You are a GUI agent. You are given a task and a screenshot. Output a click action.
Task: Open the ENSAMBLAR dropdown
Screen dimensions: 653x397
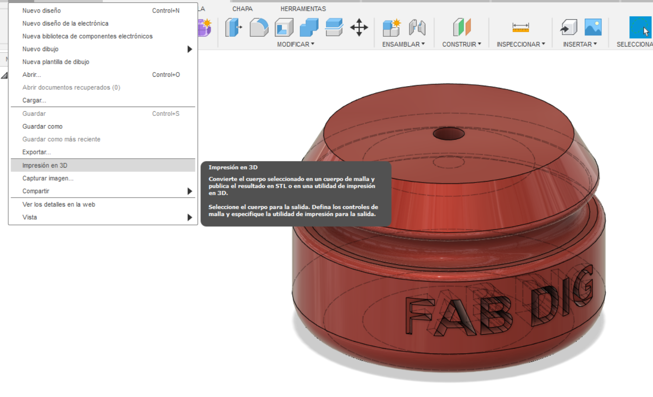pos(403,44)
